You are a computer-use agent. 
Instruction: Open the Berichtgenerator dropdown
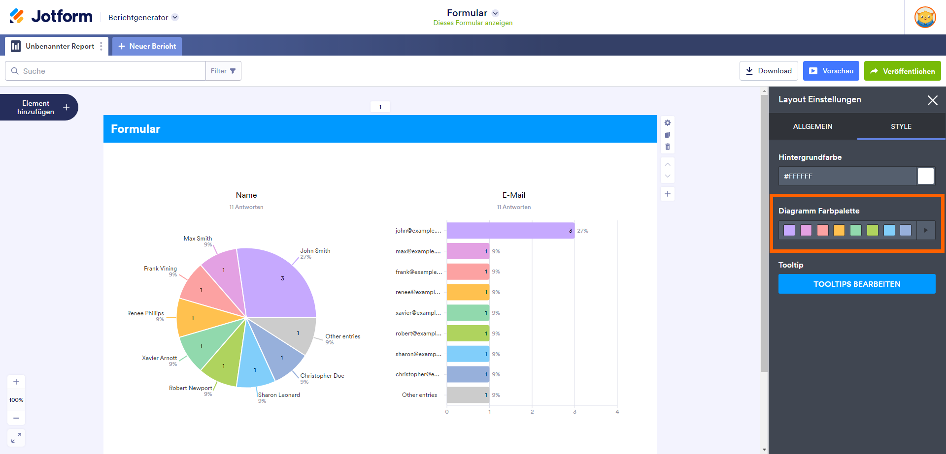[x=175, y=17]
